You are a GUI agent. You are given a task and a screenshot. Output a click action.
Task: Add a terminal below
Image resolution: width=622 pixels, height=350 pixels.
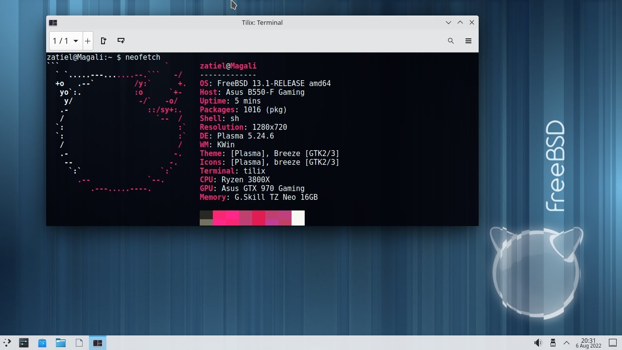[121, 41]
